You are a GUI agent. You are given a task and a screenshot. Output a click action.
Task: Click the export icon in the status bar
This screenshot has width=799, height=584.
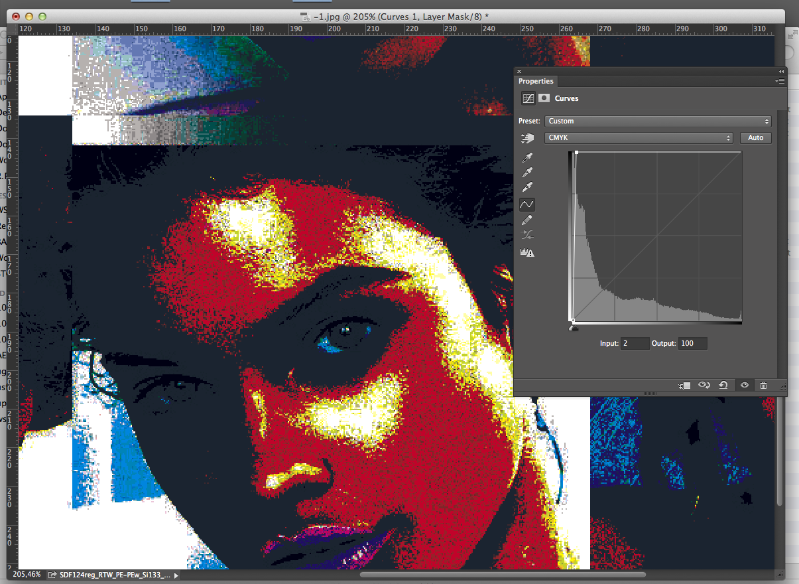pyautogui.click(x=52, y=575)
